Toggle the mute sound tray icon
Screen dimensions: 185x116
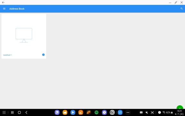tap(147, 112)
